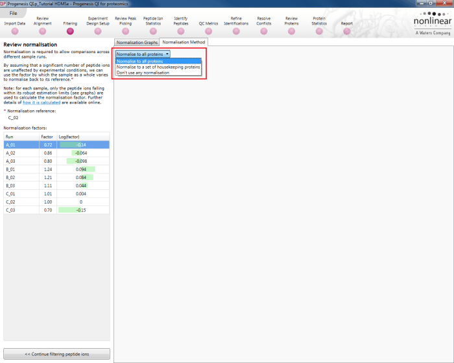Choose 'Normalise to all proteins' option
The width and height of the screenshot is (454, 363).
click(x=158, y=61)
